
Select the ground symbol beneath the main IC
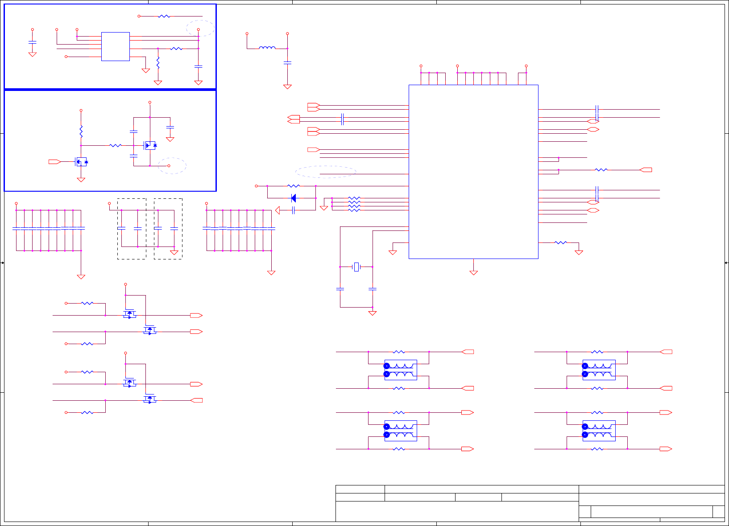474,273
